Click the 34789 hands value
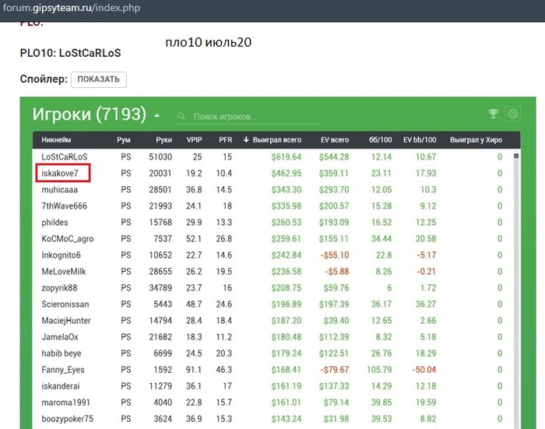 160,288
